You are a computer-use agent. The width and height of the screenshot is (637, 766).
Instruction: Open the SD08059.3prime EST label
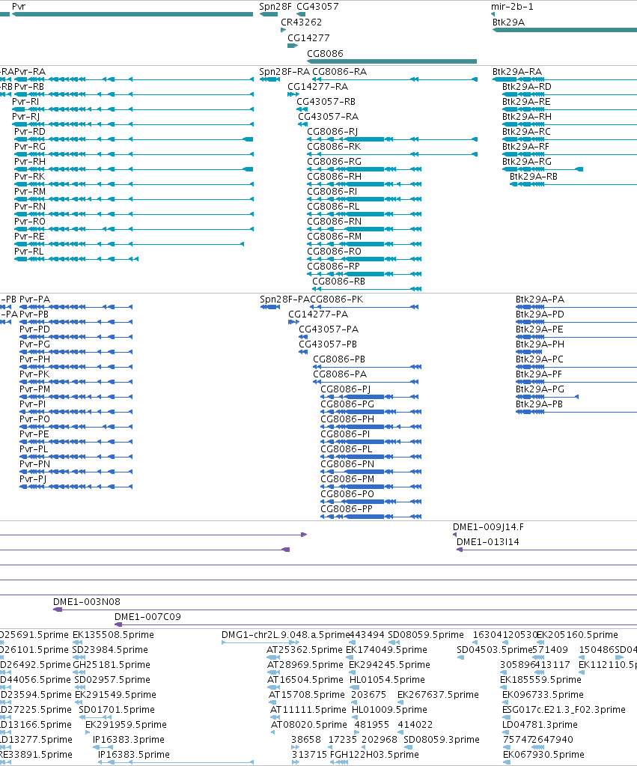click(442, 740)
